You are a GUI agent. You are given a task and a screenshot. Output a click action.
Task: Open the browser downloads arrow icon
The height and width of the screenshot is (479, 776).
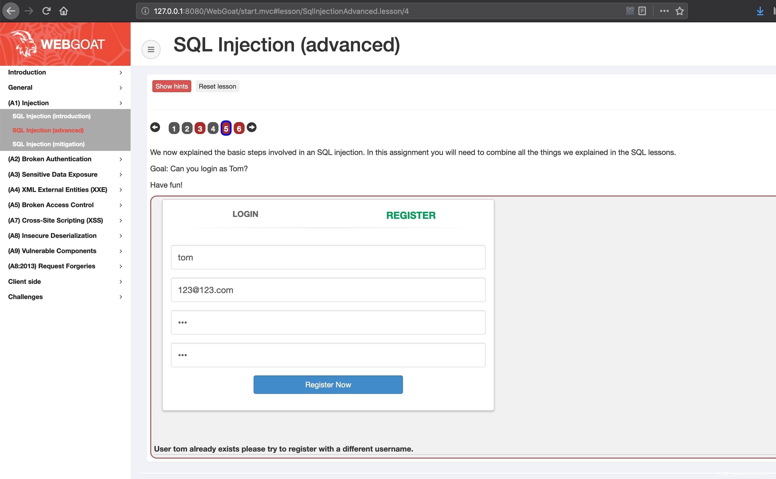760,11
